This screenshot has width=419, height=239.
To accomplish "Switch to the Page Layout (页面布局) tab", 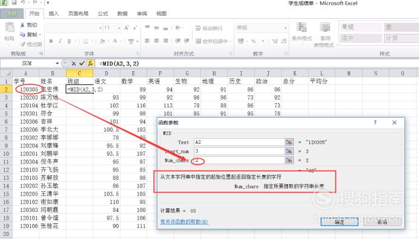I will [x=78, y=13].
